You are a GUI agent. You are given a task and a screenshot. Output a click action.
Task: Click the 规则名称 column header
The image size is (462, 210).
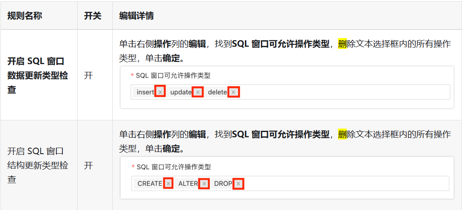click(24, 16)
